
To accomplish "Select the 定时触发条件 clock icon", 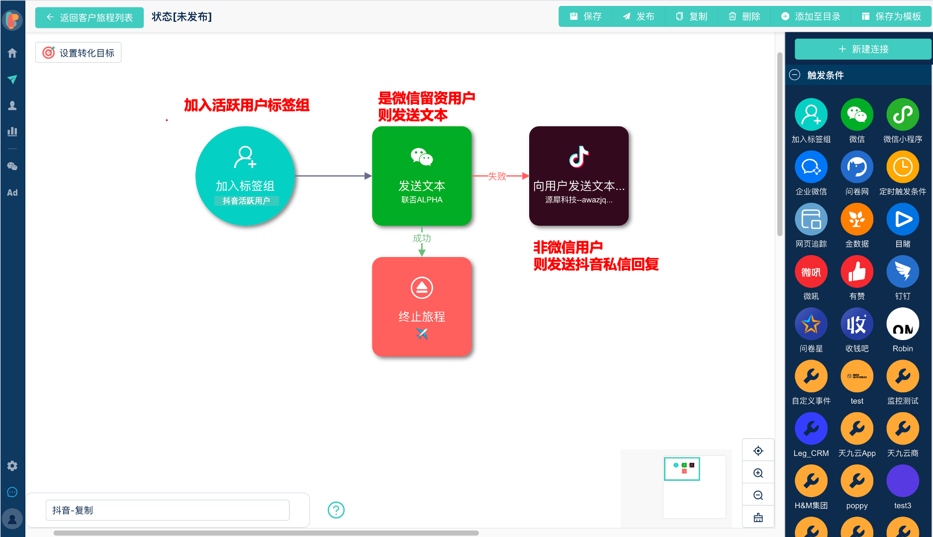I will [x=903, y=166].
